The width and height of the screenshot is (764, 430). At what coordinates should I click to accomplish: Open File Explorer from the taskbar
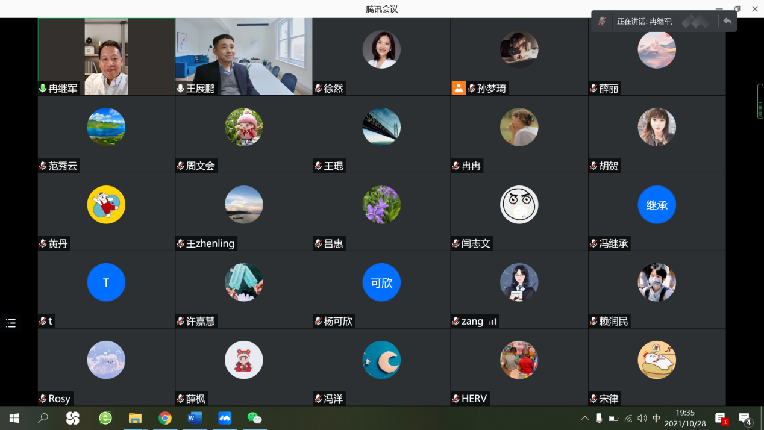135,418
